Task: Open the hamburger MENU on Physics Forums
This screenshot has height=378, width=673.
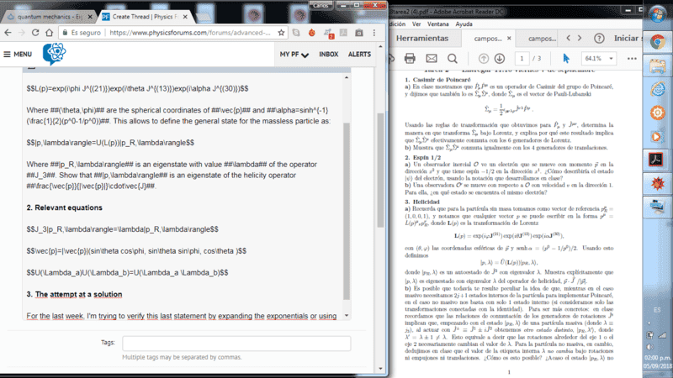Action: (x=18, y=55)
